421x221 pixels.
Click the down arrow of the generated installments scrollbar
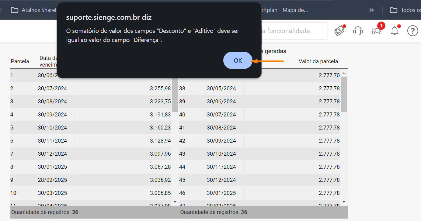click(x=344, y=202)
